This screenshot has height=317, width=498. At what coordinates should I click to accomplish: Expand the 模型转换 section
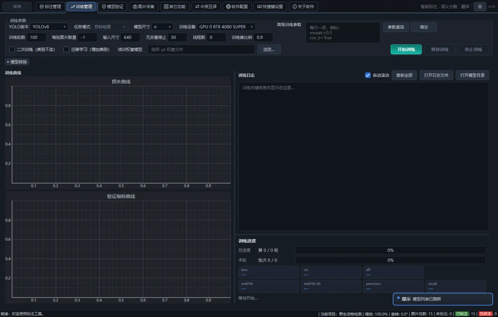point(17,62)
